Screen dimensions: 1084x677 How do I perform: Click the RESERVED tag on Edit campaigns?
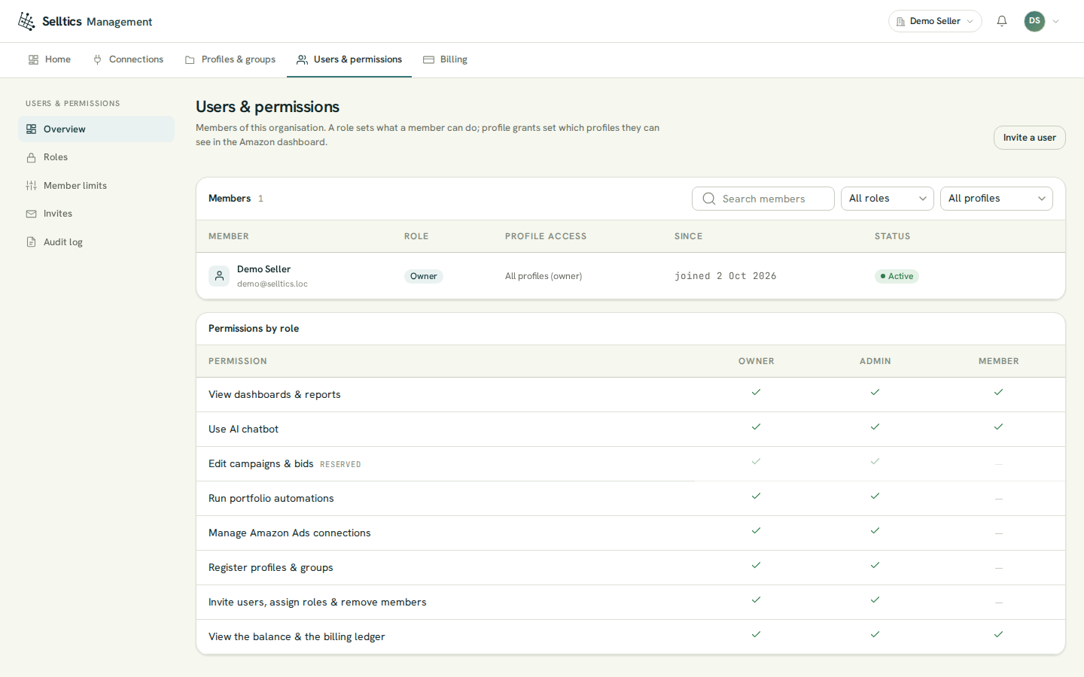340,465
